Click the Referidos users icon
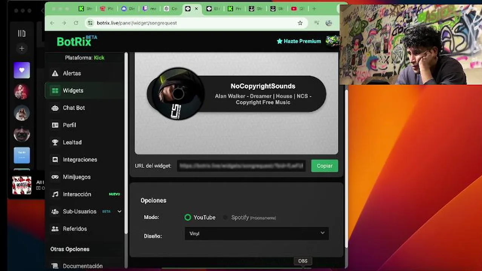 55,229
